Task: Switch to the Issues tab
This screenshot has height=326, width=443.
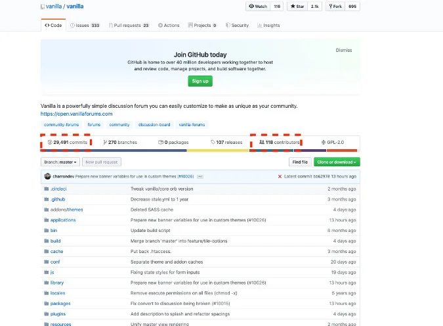Action: [85, 25]
